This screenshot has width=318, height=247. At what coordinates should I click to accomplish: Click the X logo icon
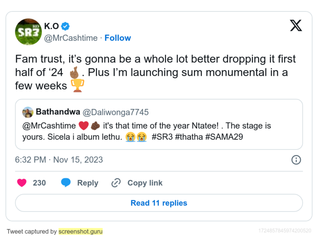tap(296, 26)
